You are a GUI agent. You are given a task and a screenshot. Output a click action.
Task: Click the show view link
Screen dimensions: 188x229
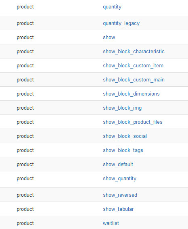109,37
